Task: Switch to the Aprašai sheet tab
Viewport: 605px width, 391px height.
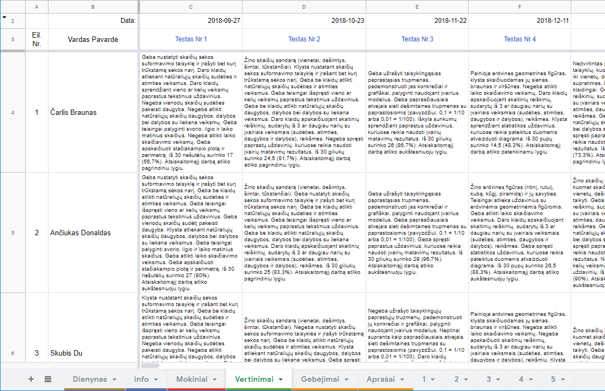Action: pos(385,379)
